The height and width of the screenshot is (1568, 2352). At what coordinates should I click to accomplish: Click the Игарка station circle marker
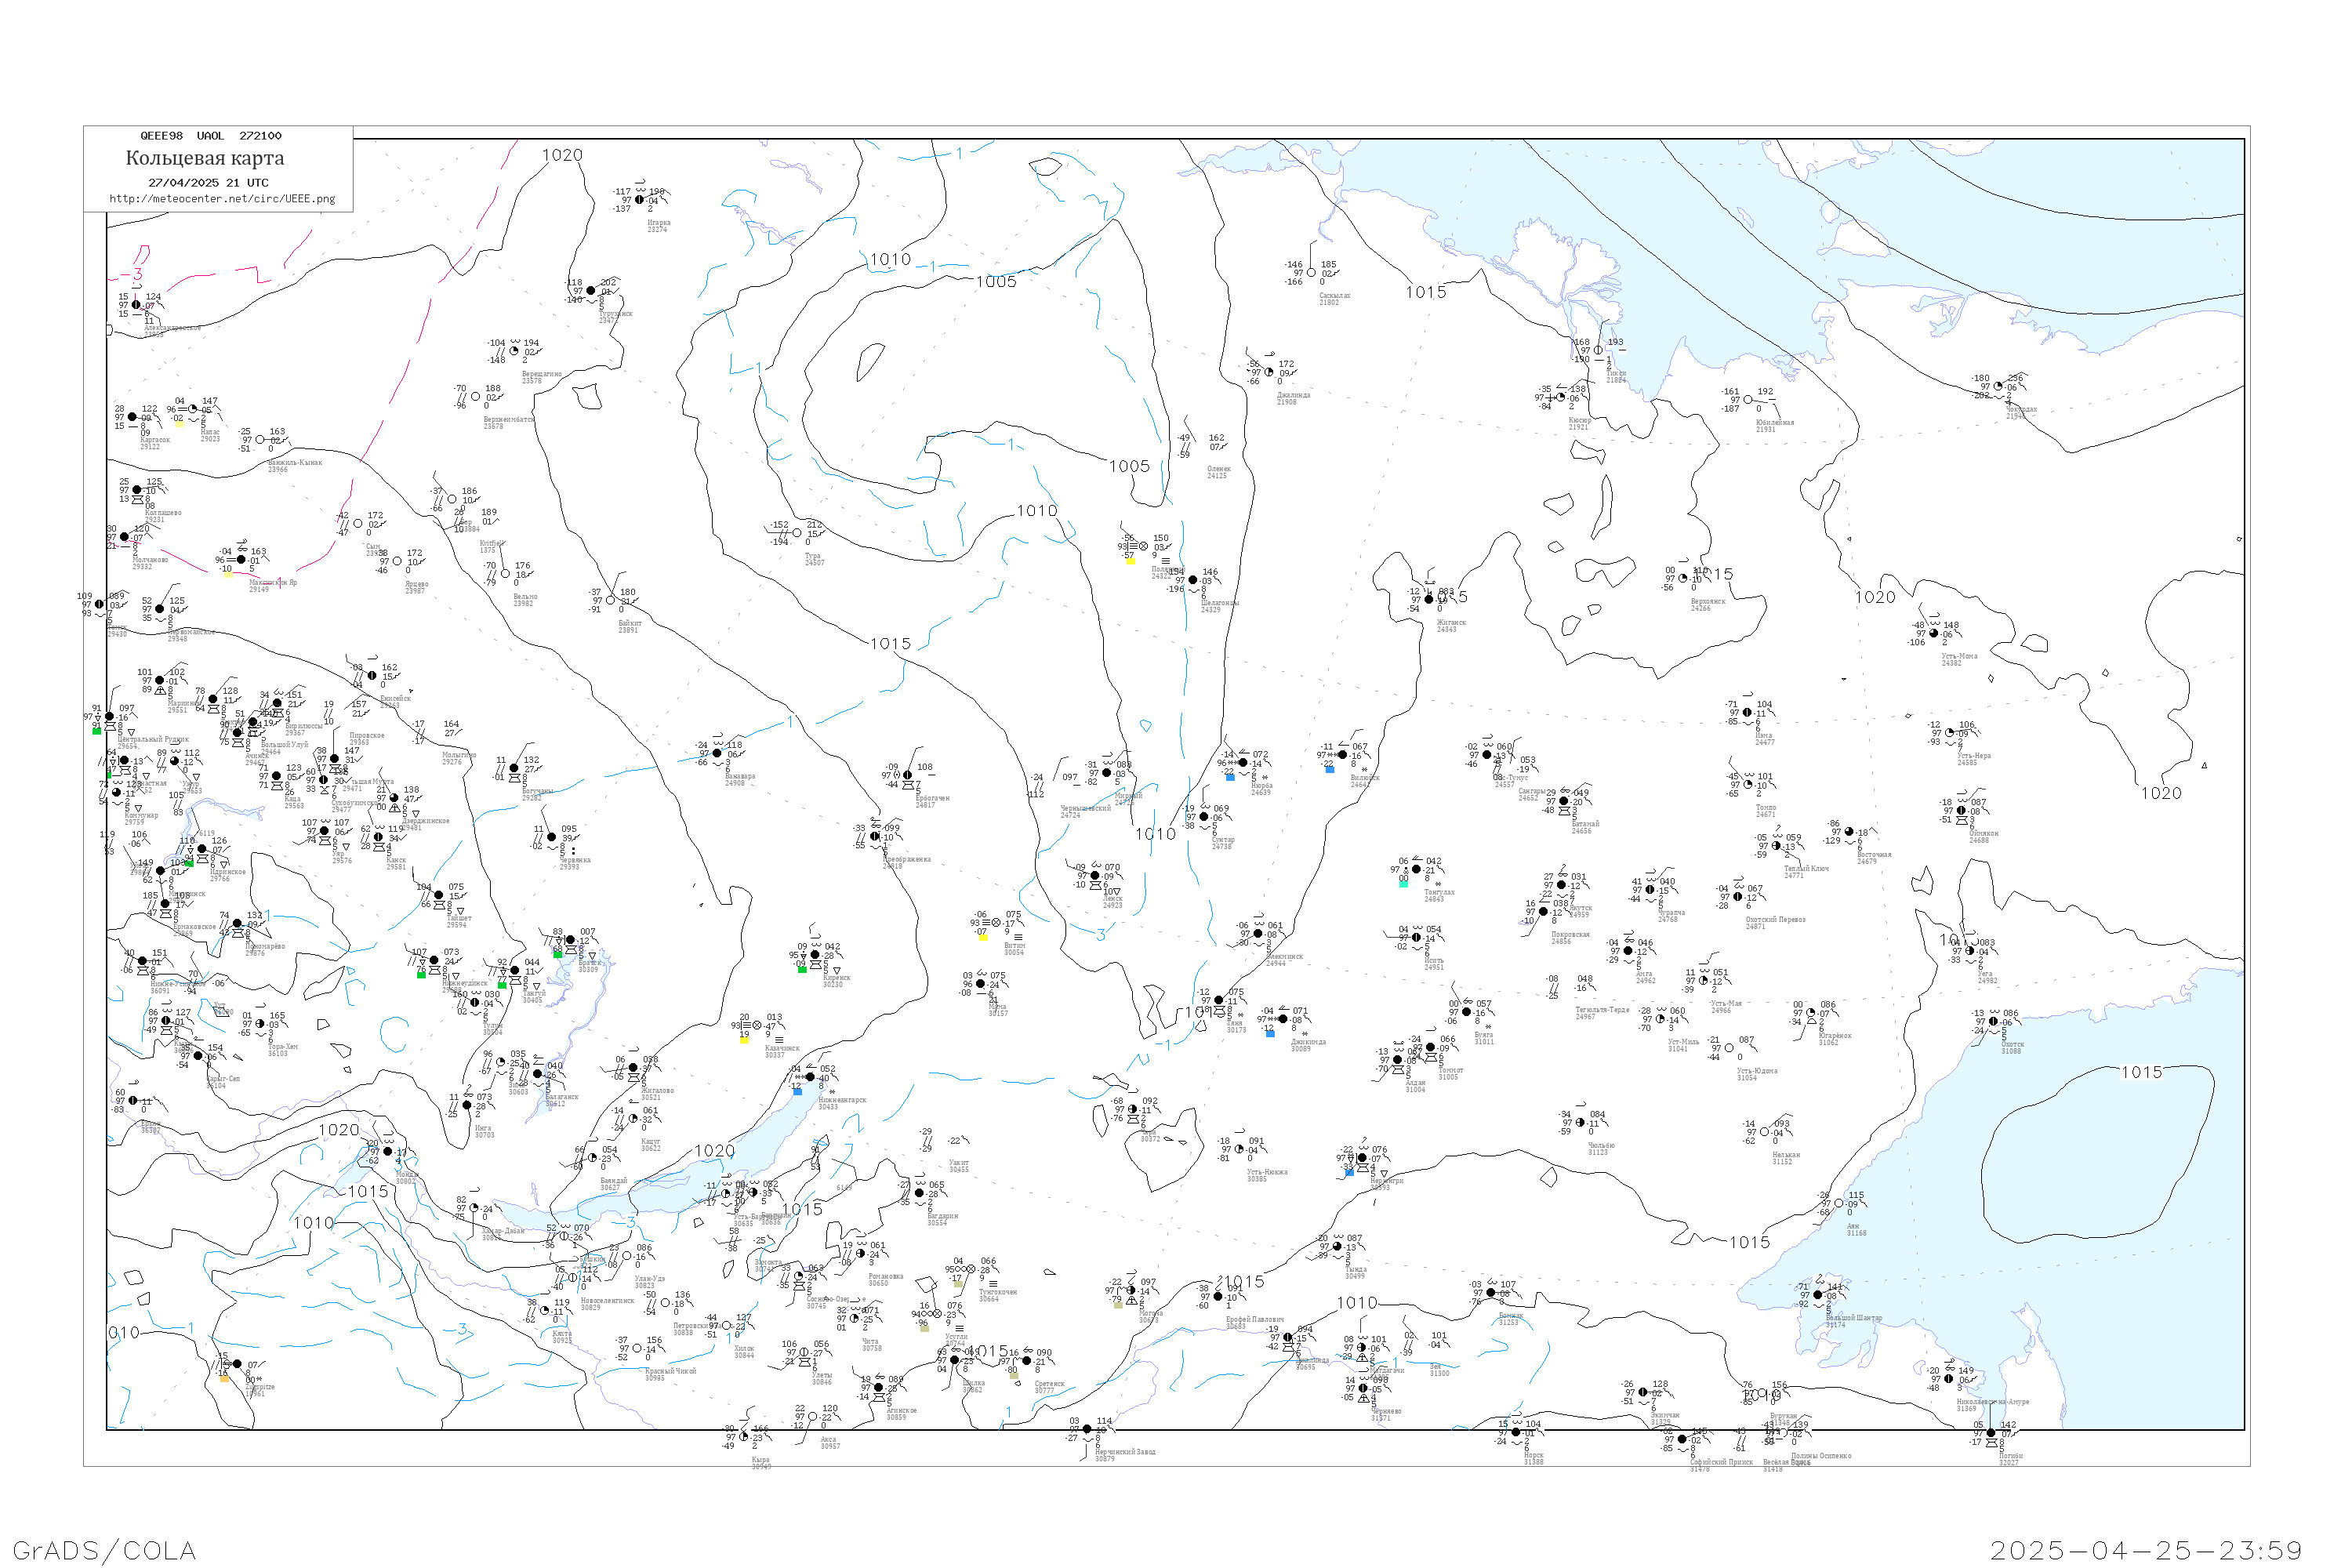tap(640, 200)
